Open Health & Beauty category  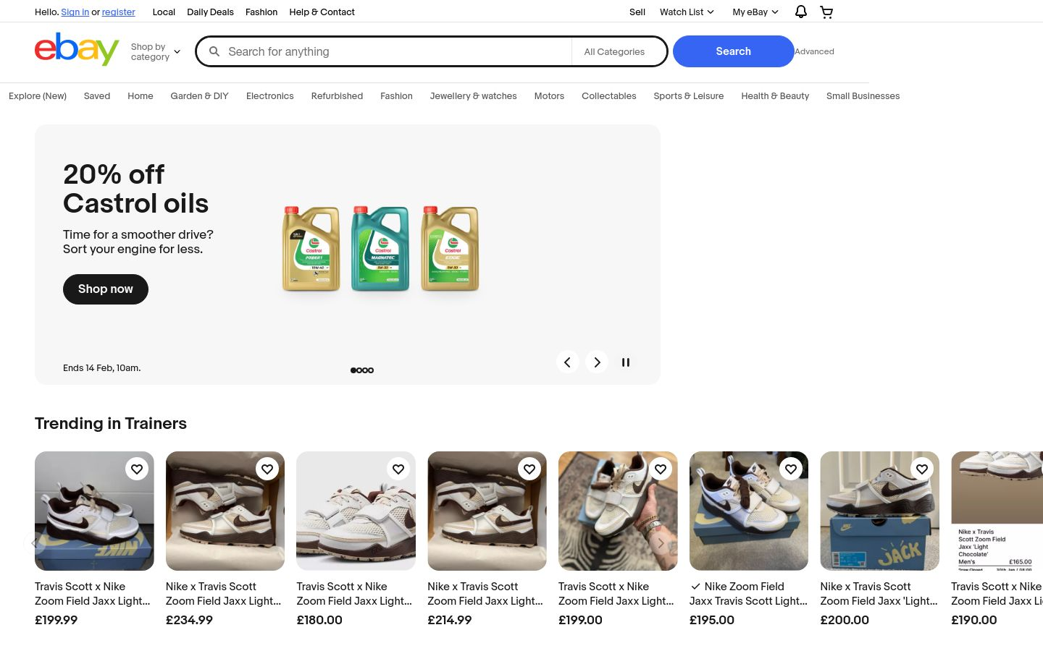[775, 96]
